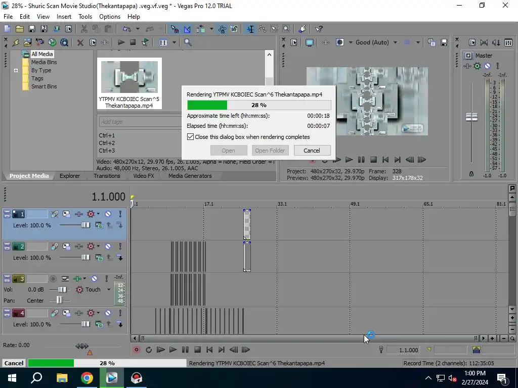The width and height of the screenshot is (518, 388).
Task: Open track 4 automation settings dropdown arrow
Action: (x=98, y=313)
